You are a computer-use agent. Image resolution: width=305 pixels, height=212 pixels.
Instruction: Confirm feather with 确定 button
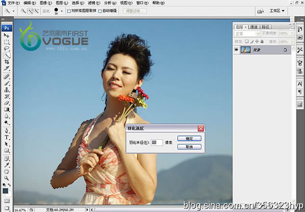[x=189, y=138]
